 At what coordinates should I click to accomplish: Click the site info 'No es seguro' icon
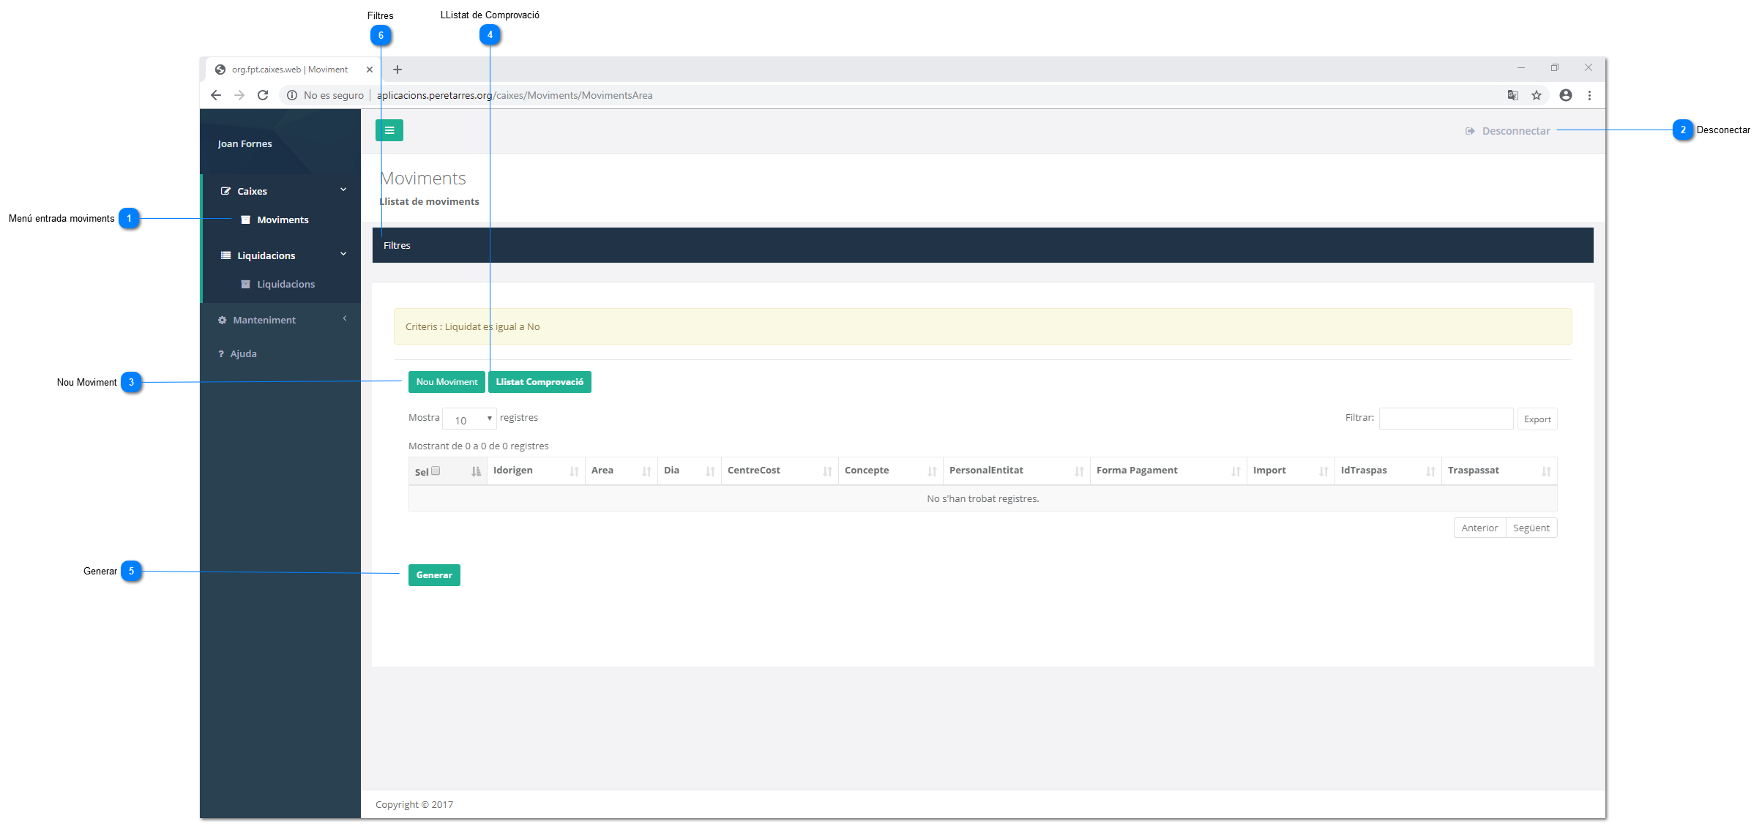(x=292, y=95)
